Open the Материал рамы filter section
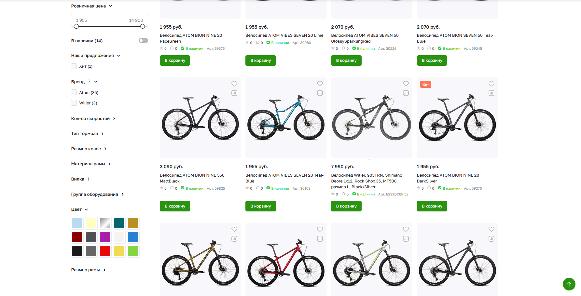 click(x=91, y=164)
